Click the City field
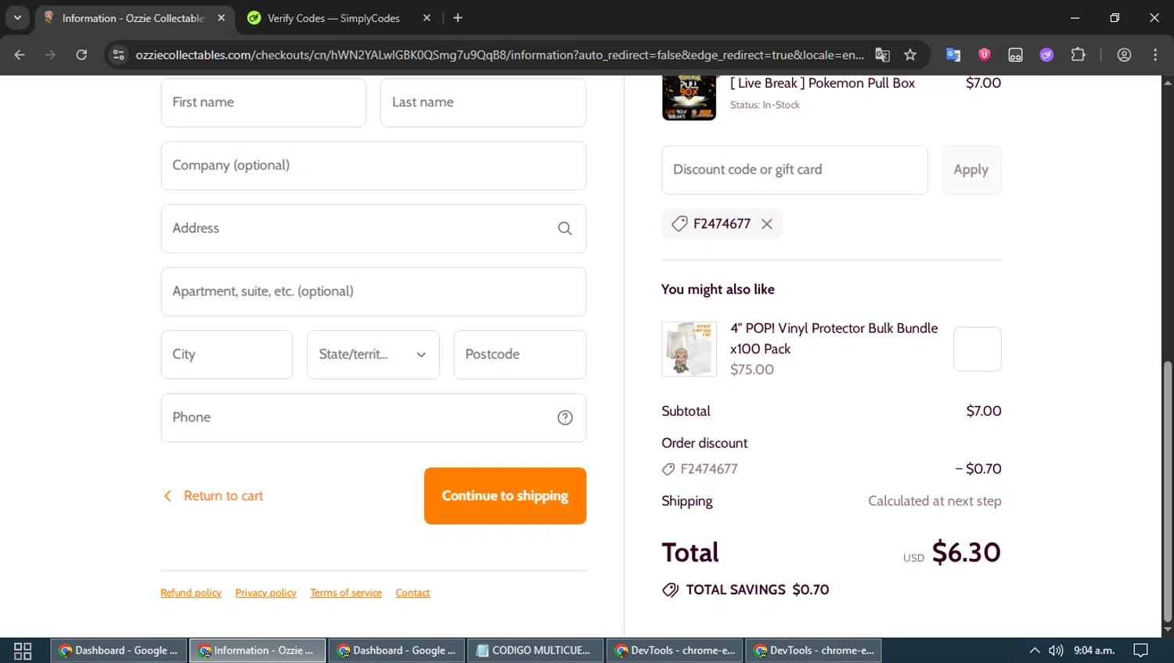The height and width of the screenshot is (663, 1174). point(226,355)
